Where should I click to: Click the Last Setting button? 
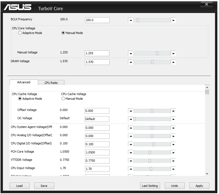click(150, 186)
